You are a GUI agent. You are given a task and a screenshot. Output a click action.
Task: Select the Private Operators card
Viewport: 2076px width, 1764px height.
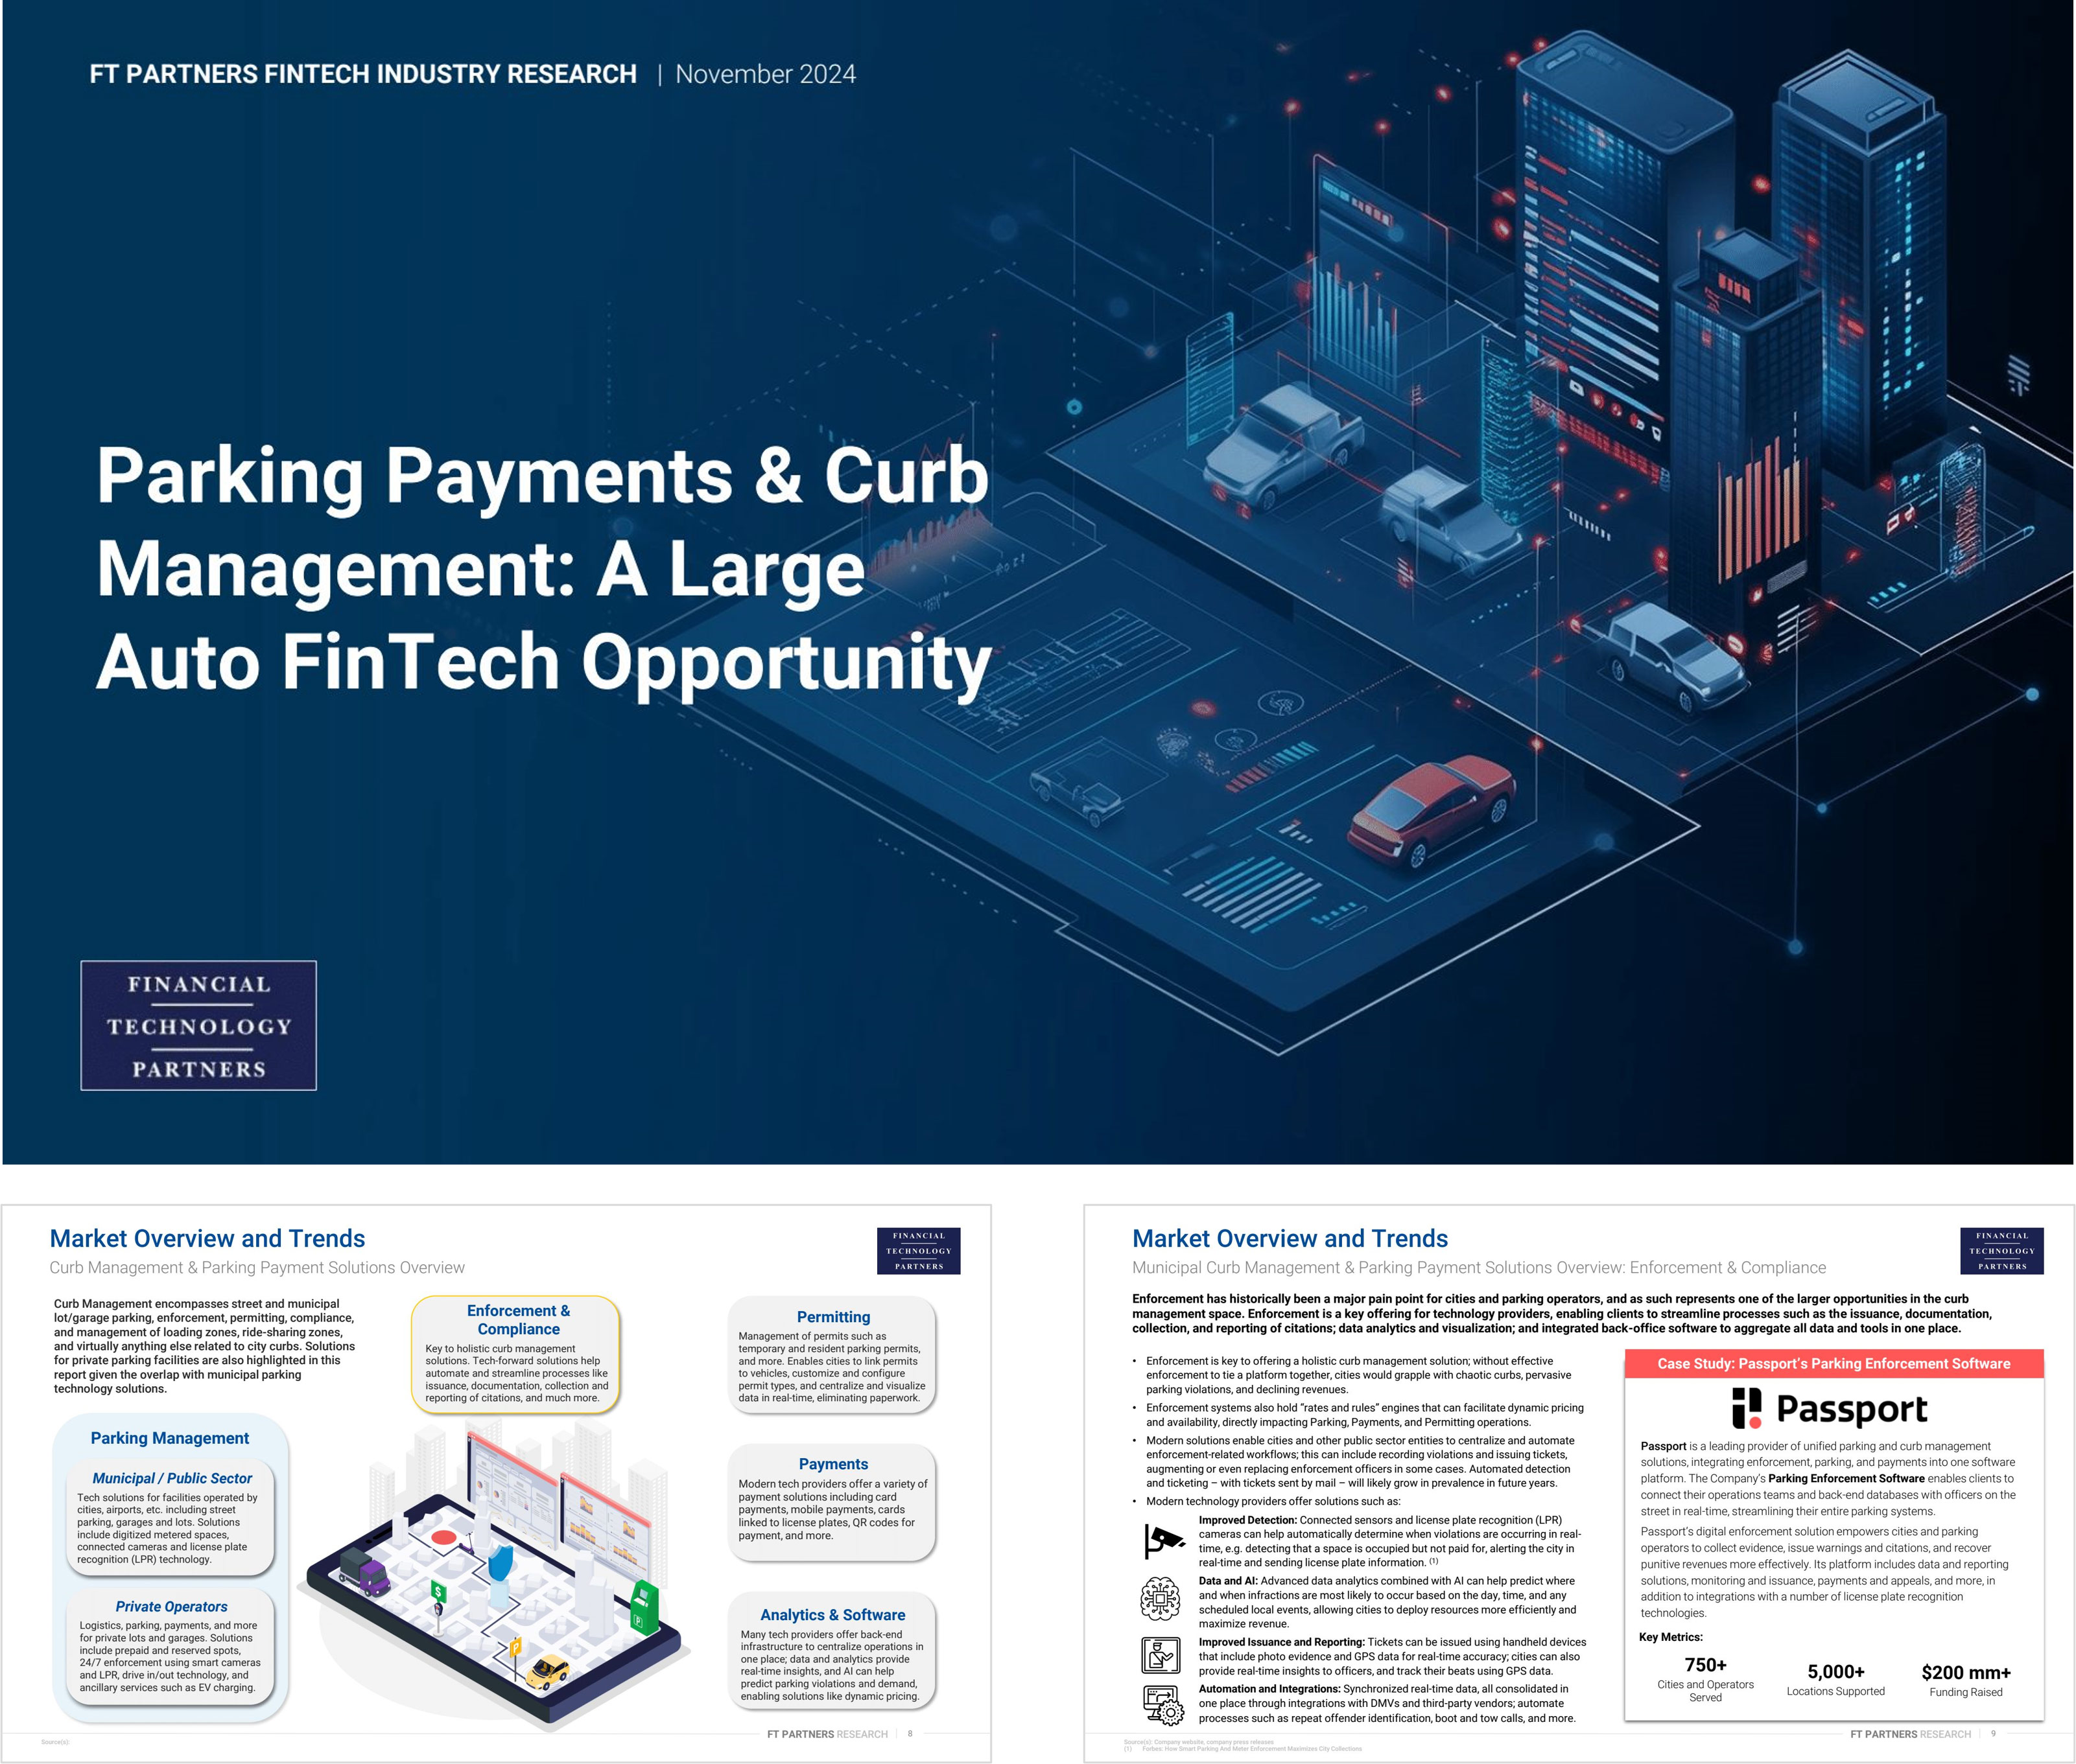[x=171, y=1647]
